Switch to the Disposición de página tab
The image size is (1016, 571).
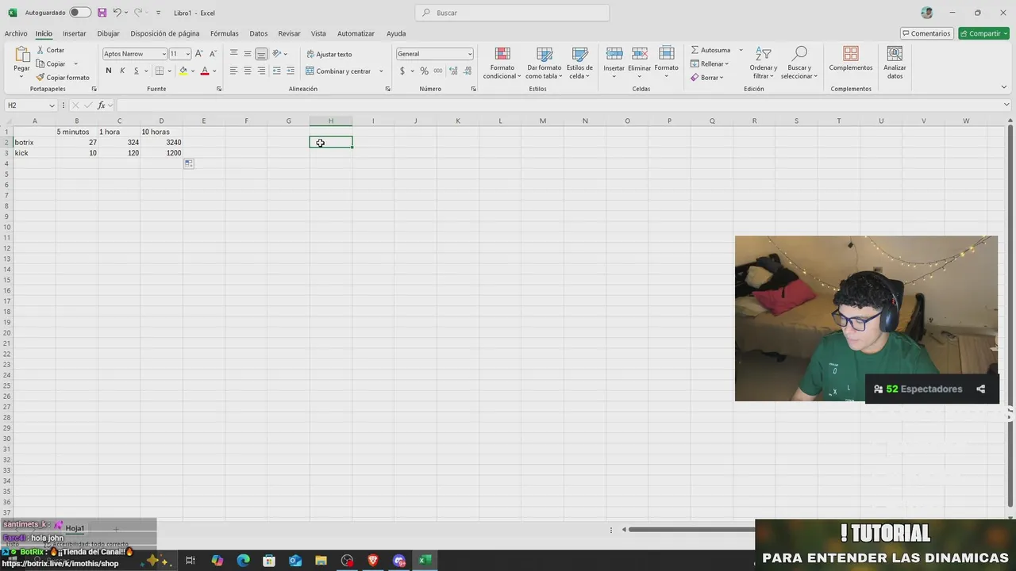(x=165, y=33)
